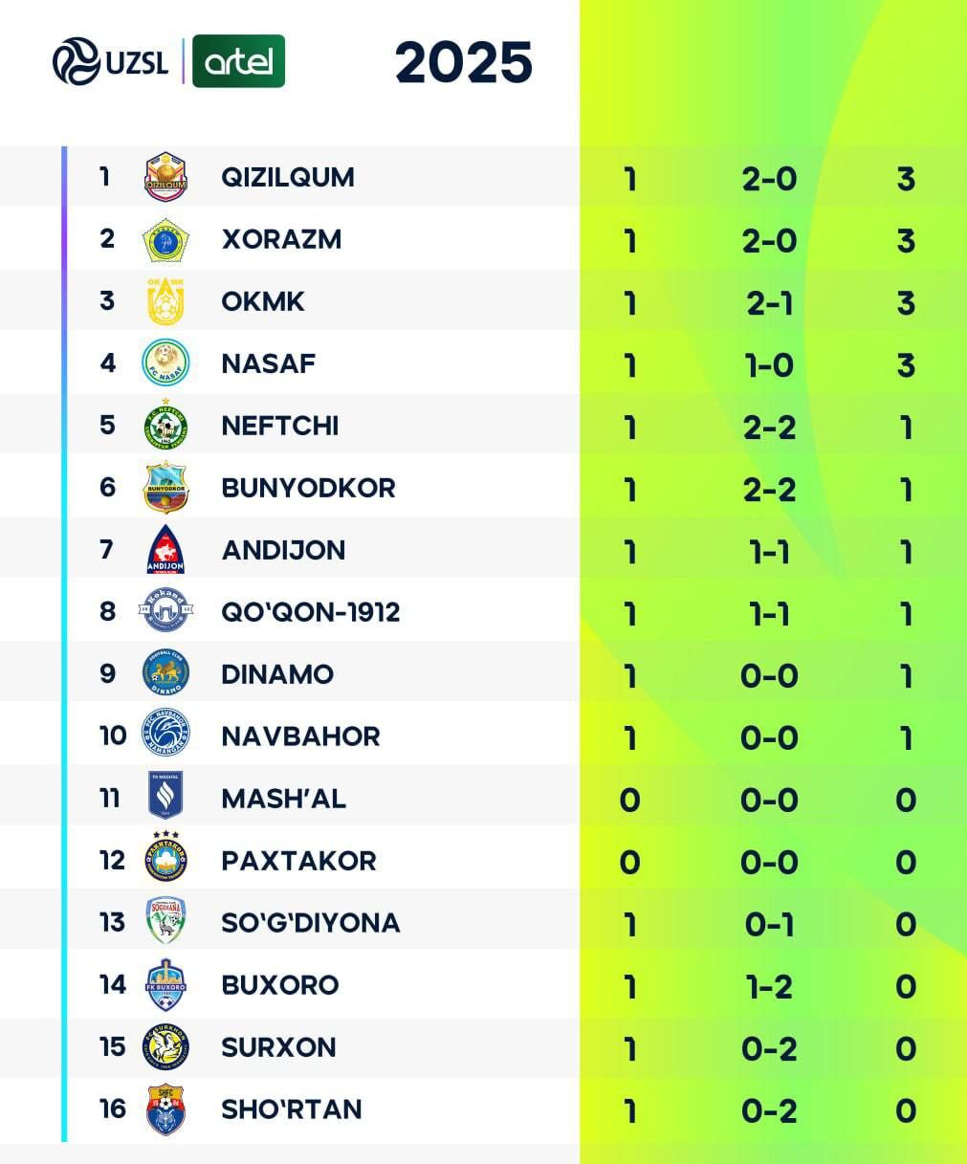
Task: Click the 2025 season heading
Action: point(464,63)
